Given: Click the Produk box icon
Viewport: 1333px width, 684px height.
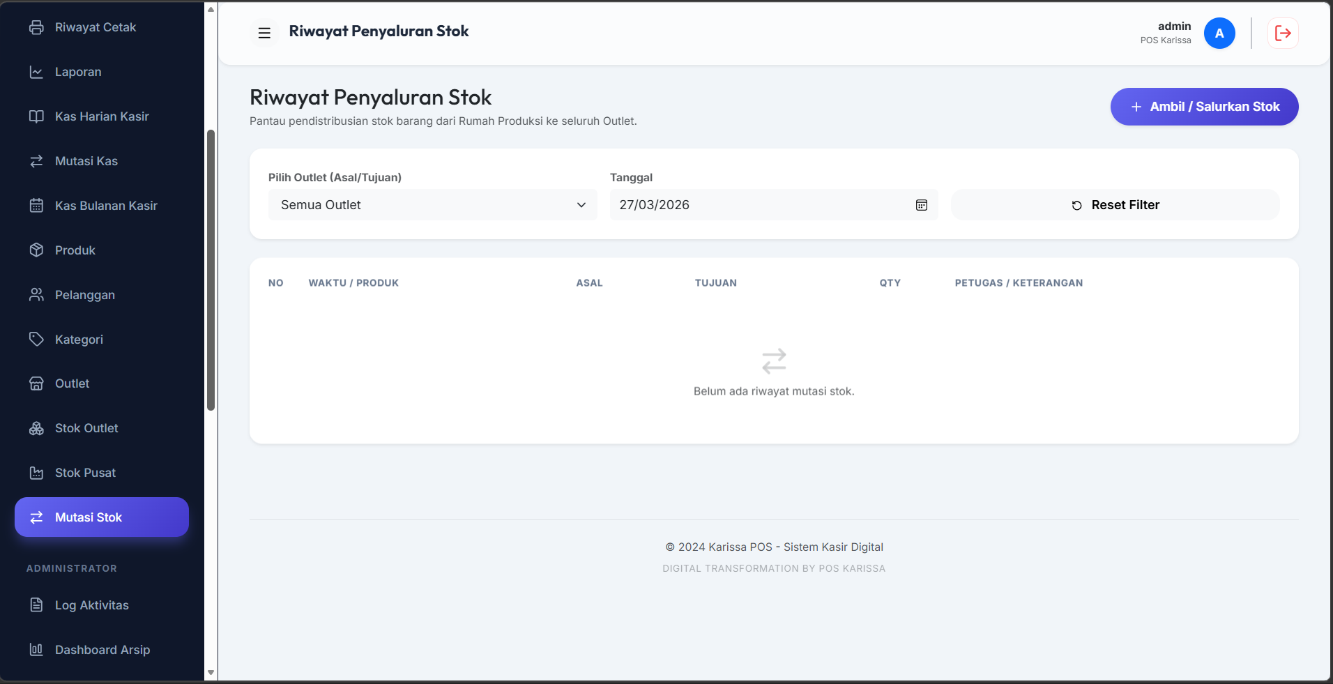Looking at the screenshot, I should pos(36,250).
